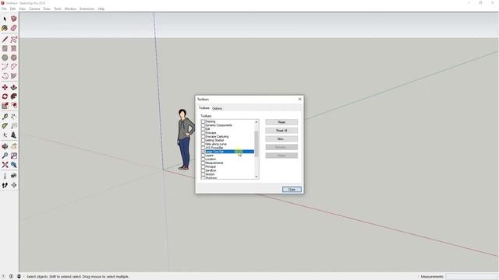The height and width of the screenshot is (280, 499).
Task: Select the Orbit tool
Action: [5, 147]
